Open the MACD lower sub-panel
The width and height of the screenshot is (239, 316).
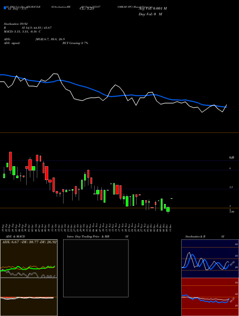pos(29,297)
